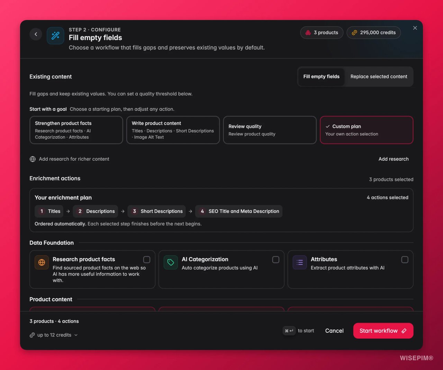Click the 3 products badge
Image resolution: width=443 pixels, height=370 pixels.
(322, 32)
